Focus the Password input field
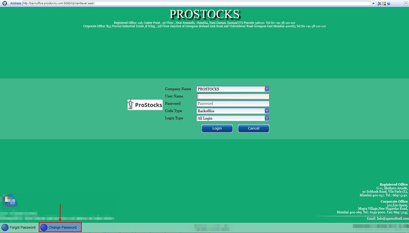Viewport: 409px width, 233px height. [233, 104]
